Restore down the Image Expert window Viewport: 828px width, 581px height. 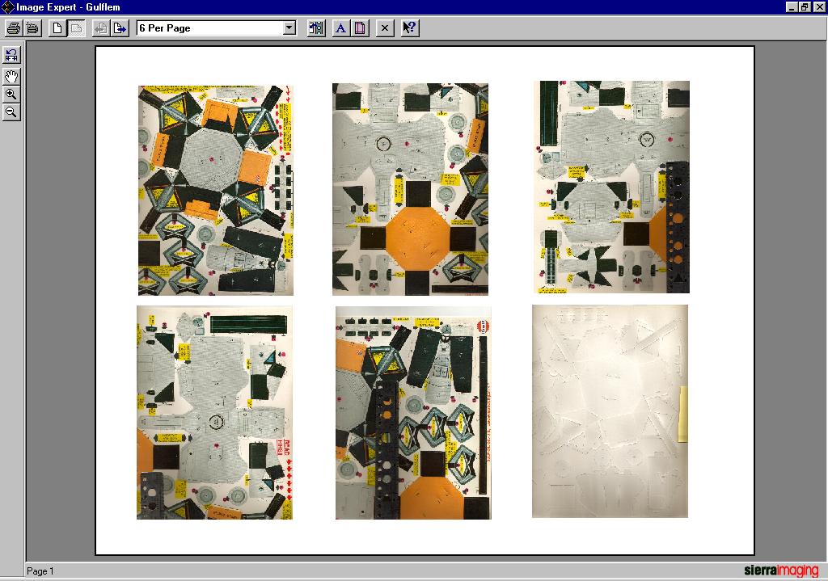tap(804, 6)
